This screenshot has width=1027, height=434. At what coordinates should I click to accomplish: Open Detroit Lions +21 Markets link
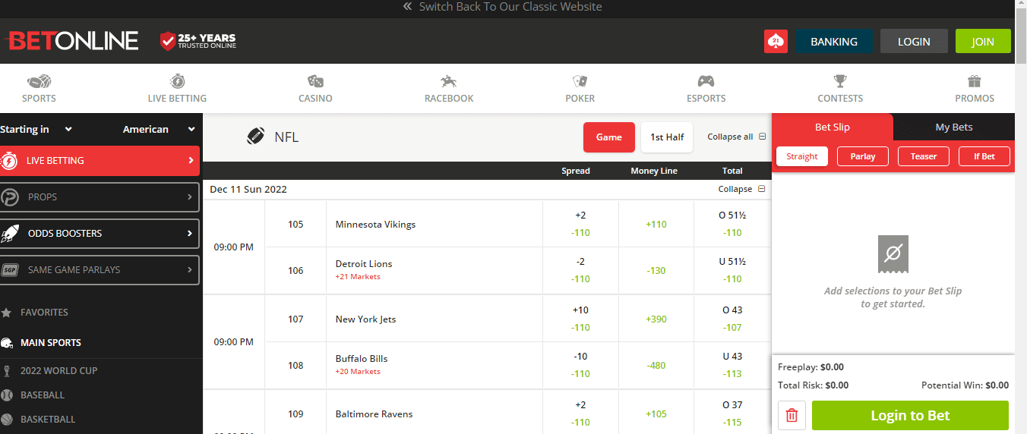[358, 277]
